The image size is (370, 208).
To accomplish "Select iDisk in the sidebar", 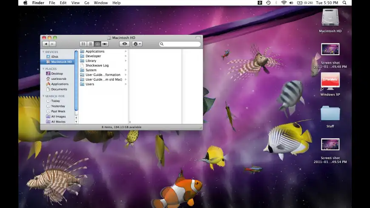I will (55, 56).
